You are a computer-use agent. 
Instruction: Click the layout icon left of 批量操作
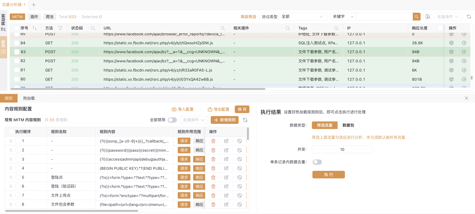(428, 17)
